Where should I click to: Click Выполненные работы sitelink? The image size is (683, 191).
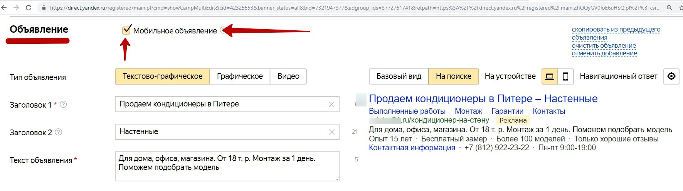pyautogui.click(x=407, y=111)
